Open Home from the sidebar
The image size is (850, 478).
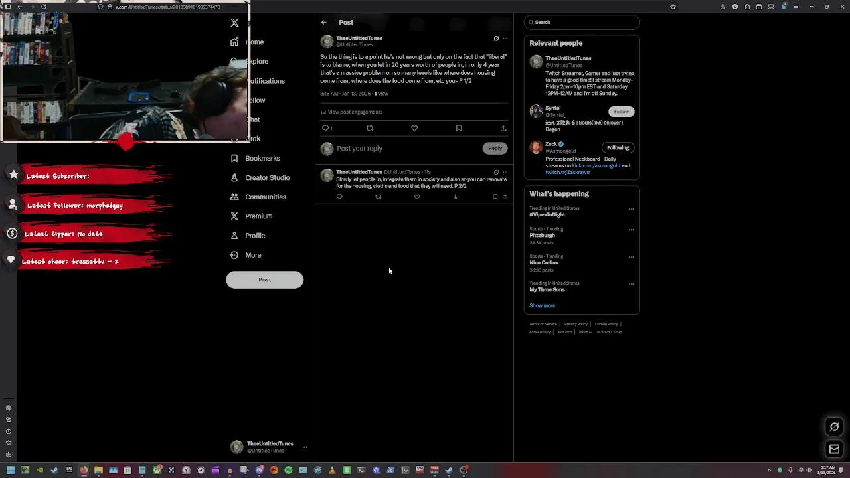click(x=254, y=42)
